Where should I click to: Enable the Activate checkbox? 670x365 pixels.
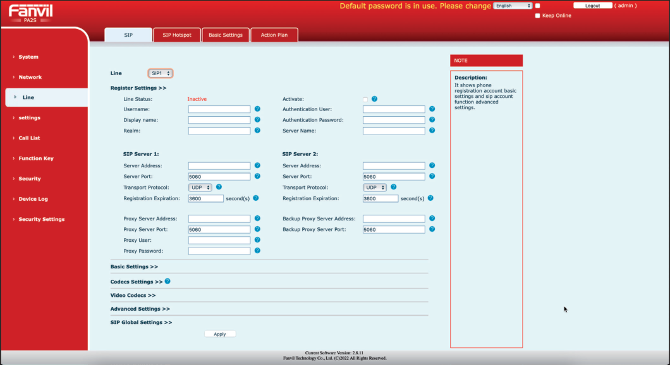coord(365,99)
